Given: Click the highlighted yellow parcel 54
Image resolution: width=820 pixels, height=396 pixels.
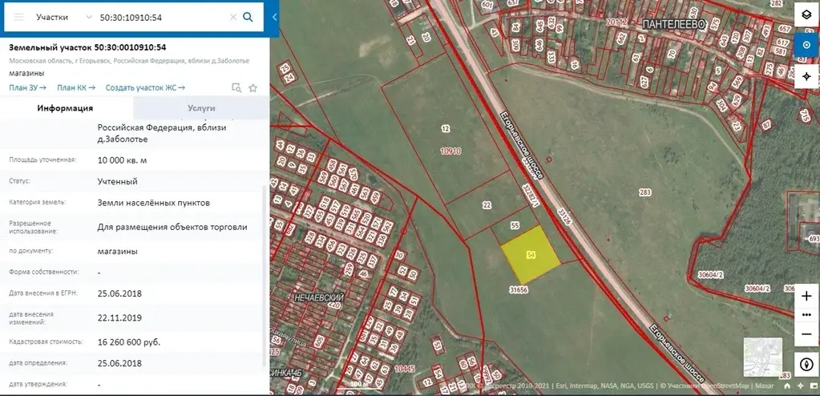Looking at the screenshot, I should (530, 253).
